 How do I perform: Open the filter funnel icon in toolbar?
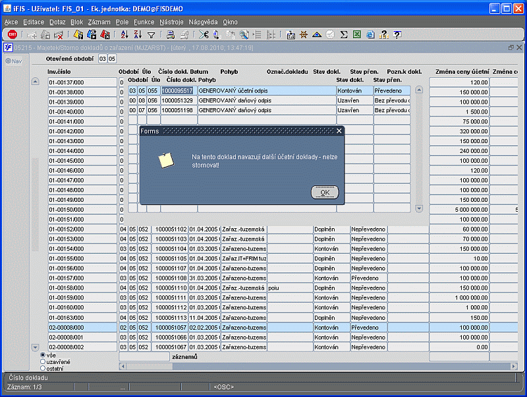coord(152,35)
